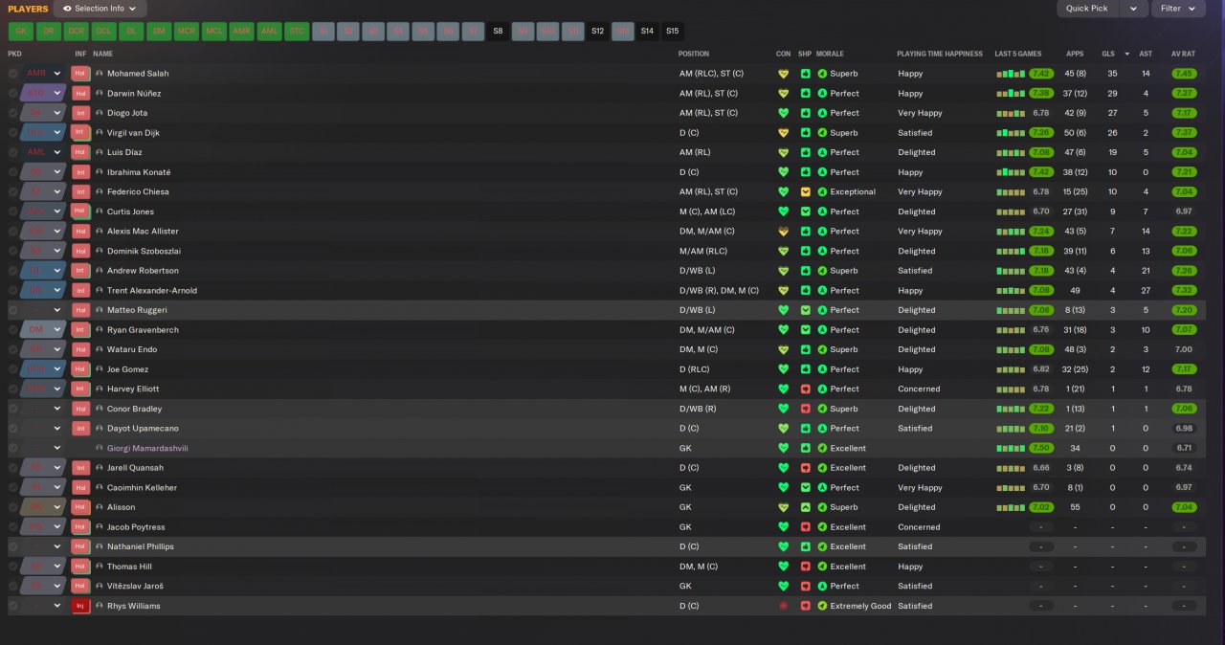Sort by the AV RAT column header
This screenshot has width=1225, height=645.
[x=1183, y=54]
